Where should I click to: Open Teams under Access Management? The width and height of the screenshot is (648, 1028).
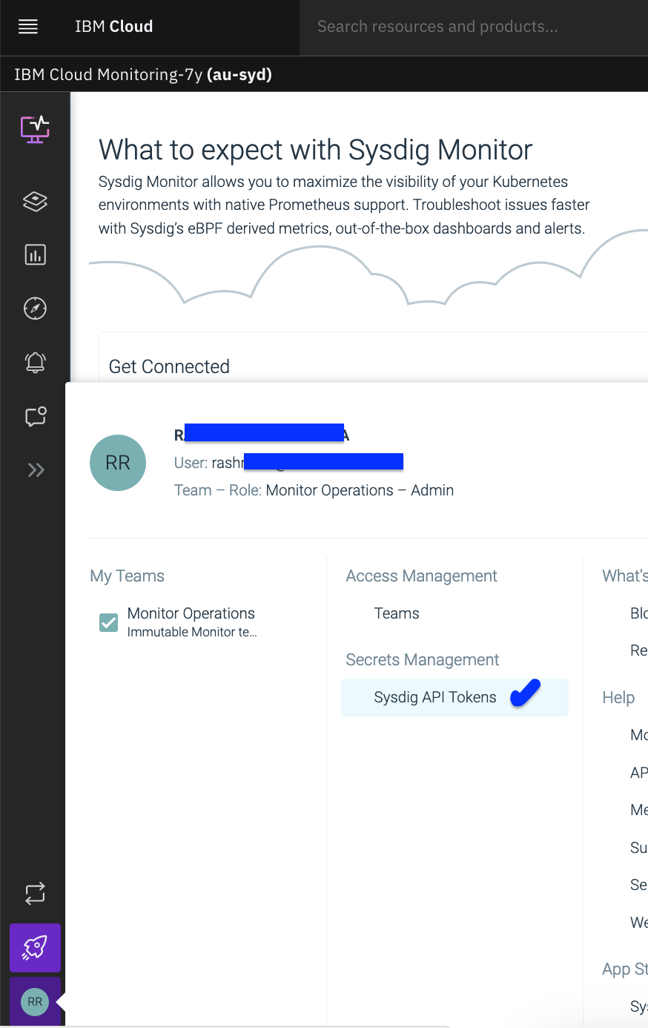click(x=397, y=613)
